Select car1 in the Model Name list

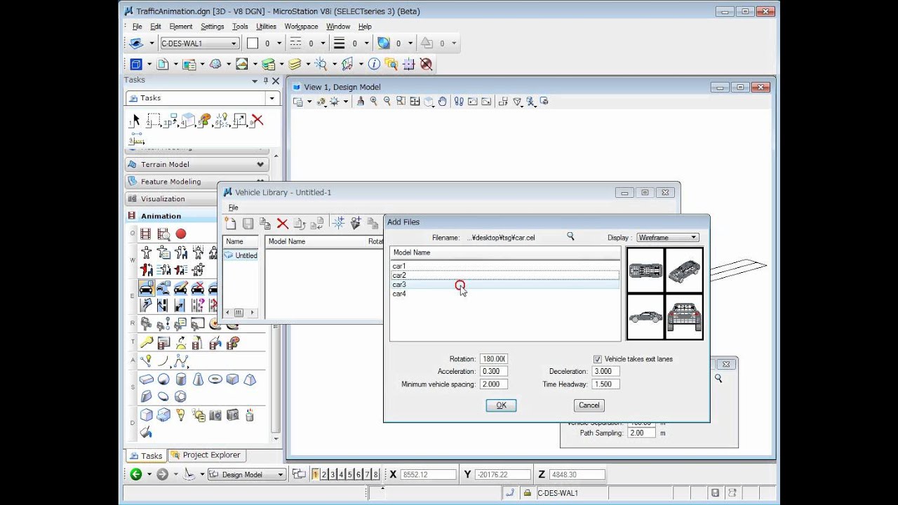tap(505, 266)
